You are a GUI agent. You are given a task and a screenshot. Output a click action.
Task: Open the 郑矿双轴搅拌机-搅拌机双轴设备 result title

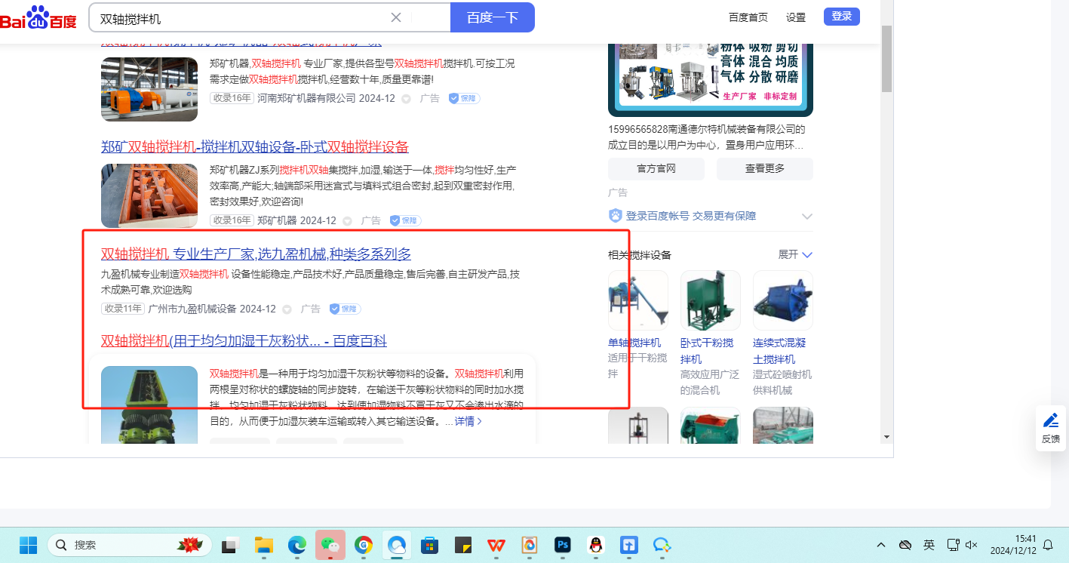click(x=255, y=146)
